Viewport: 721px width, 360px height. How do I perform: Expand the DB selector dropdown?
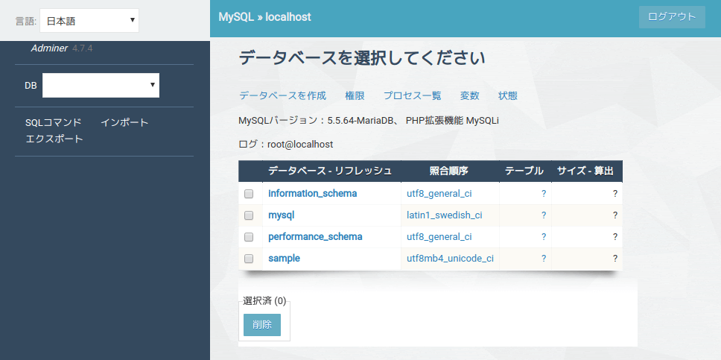pos(101,85)
